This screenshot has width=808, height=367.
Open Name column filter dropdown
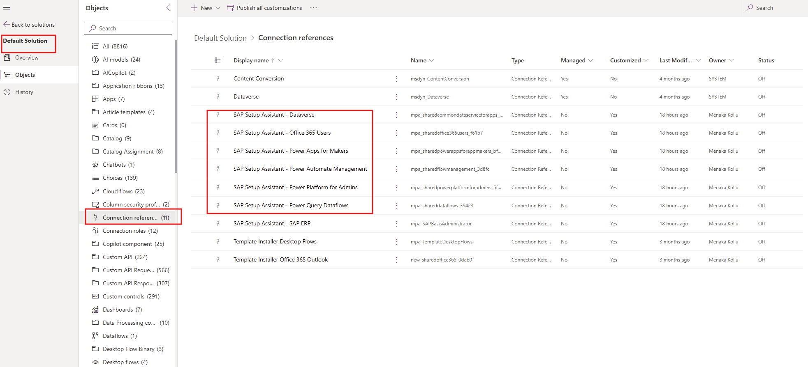tap(431, 60)
